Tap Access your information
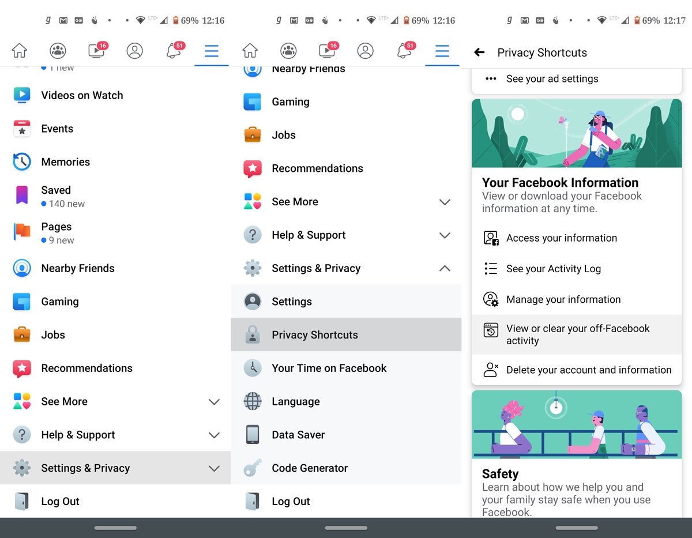 577,238
